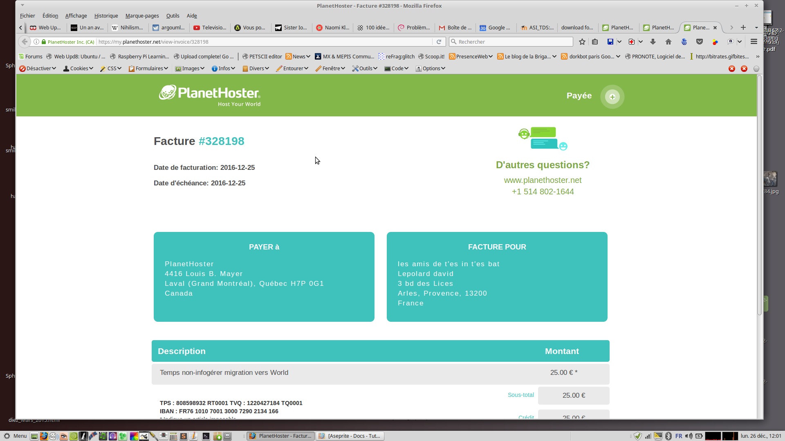This screenshot has height=441, width=785.
Task: Click the round plus button next to Payée
Action: click(612, 97)
